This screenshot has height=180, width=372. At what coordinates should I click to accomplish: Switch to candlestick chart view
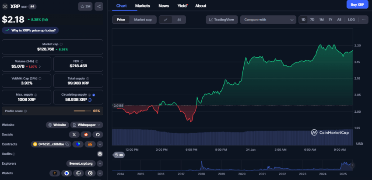point(179,20)
